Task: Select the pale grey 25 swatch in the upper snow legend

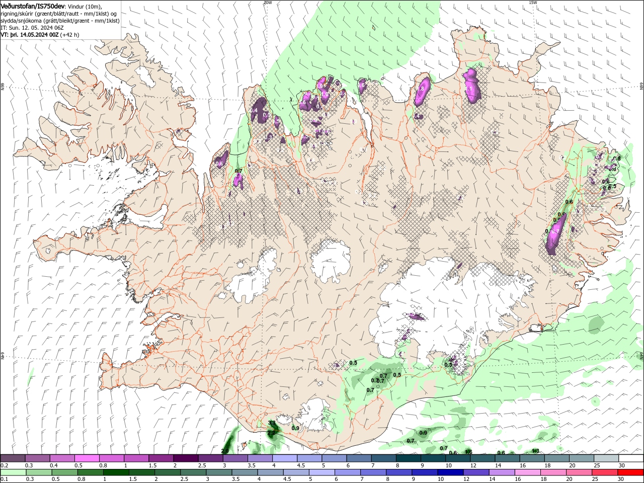Action: click(x=606, y=458)
